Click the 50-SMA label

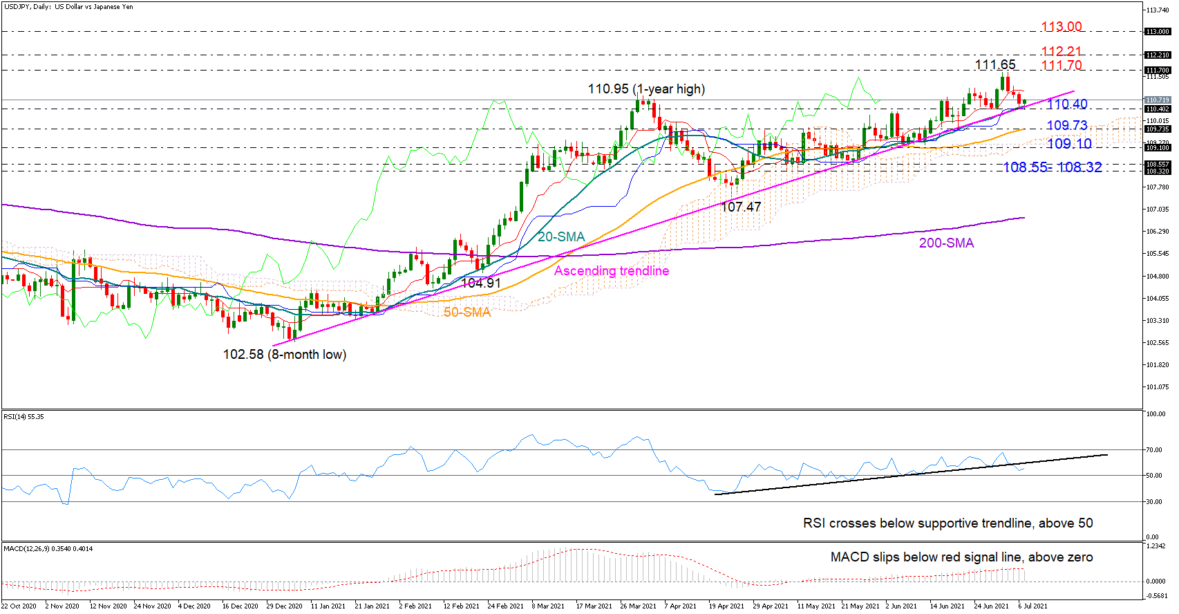[467, 313]
